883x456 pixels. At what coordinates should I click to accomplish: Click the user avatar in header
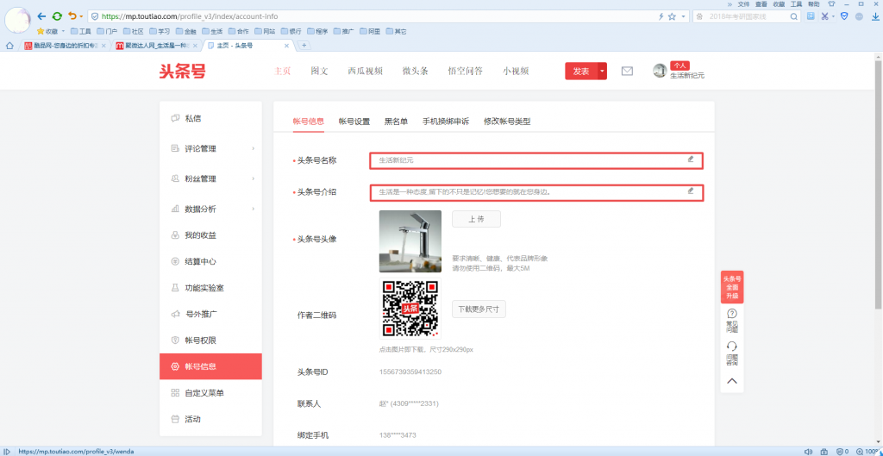point(660,71)
